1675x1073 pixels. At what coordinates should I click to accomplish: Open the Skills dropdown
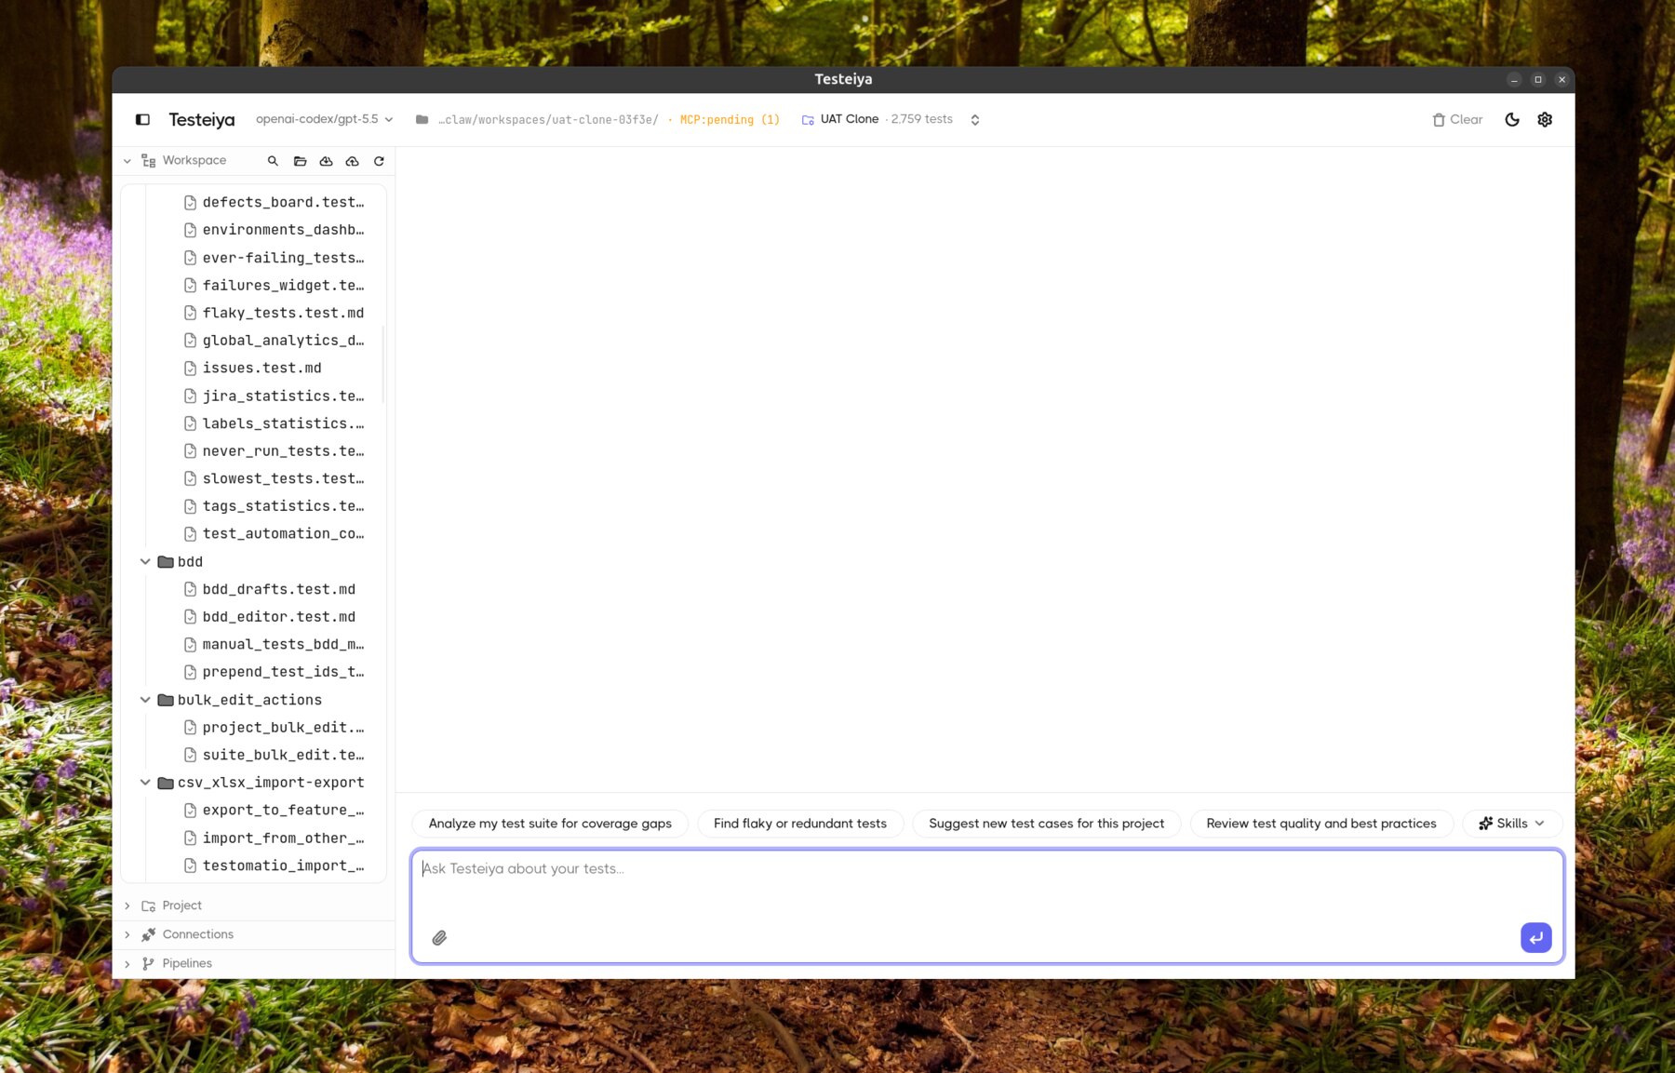click(x=1511, y=824)
